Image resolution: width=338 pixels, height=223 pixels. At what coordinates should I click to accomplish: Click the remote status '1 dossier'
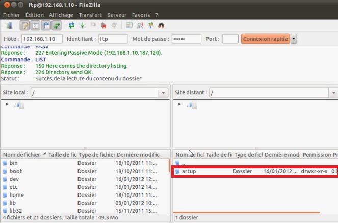[187, 218]
